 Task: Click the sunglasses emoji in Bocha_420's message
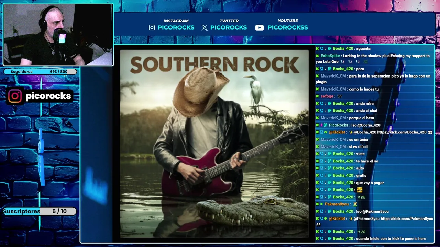click(x=359, y=190)
